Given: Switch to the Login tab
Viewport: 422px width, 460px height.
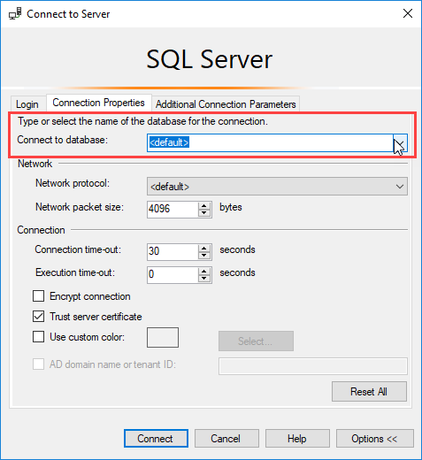Looking at the screenshot, I should click(x=27, y=104).
